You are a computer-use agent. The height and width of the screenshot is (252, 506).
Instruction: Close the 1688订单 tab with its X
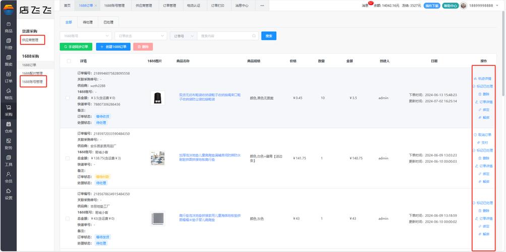point(96,6)
